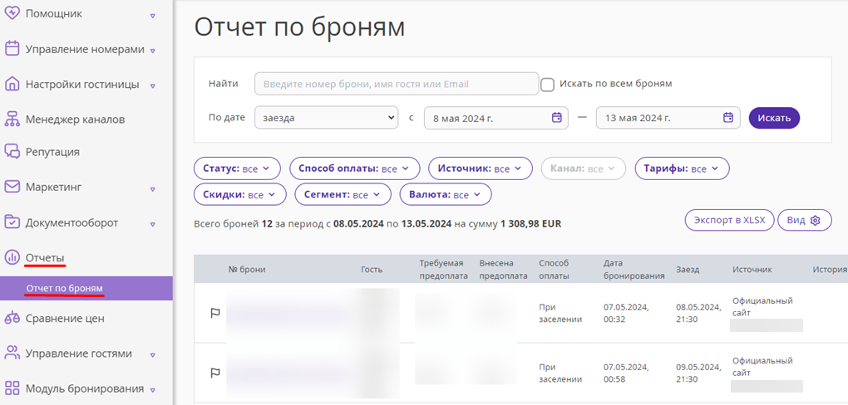Click the Отчеты bar chart icon

click(x=12, y=257)
